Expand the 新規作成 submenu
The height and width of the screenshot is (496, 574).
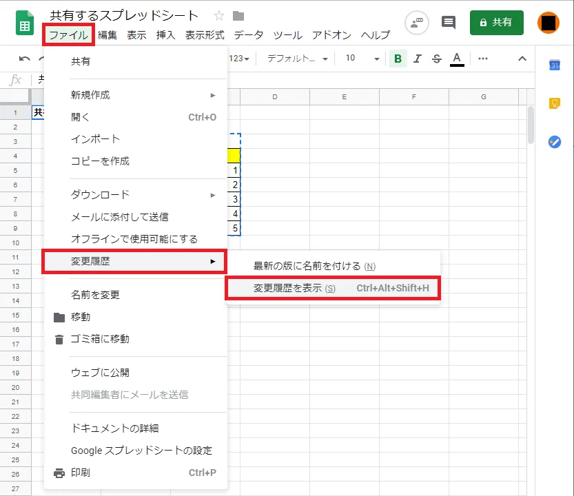[136, 95]
